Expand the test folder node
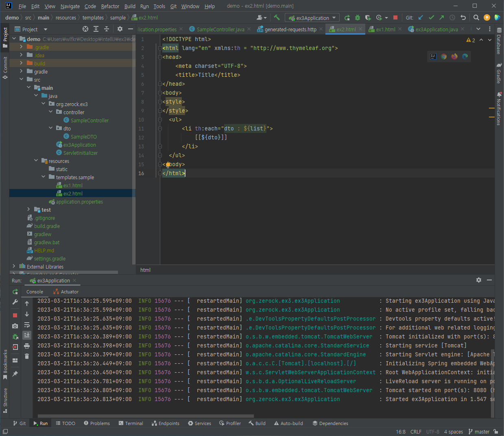Viewport: 504px width, 436px height. click(29, 210)
